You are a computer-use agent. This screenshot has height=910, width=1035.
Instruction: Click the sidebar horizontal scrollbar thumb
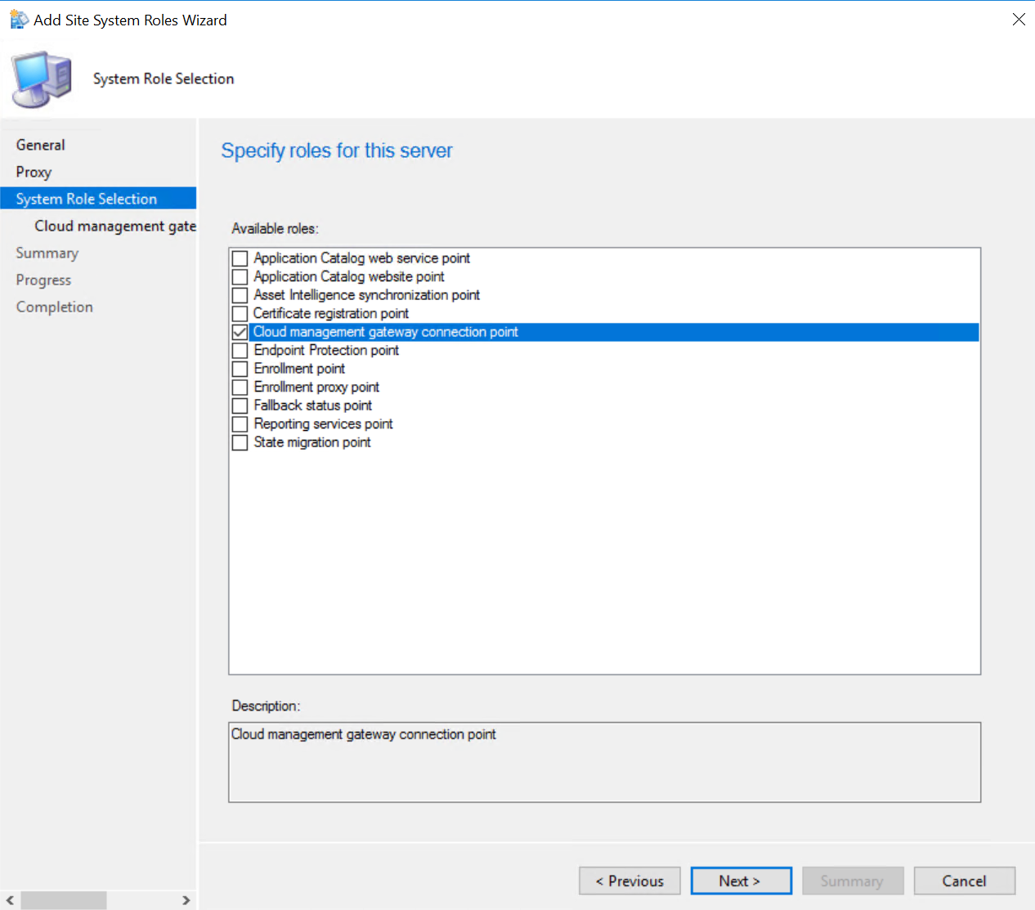pyautogui.click(x=63, y=900)
